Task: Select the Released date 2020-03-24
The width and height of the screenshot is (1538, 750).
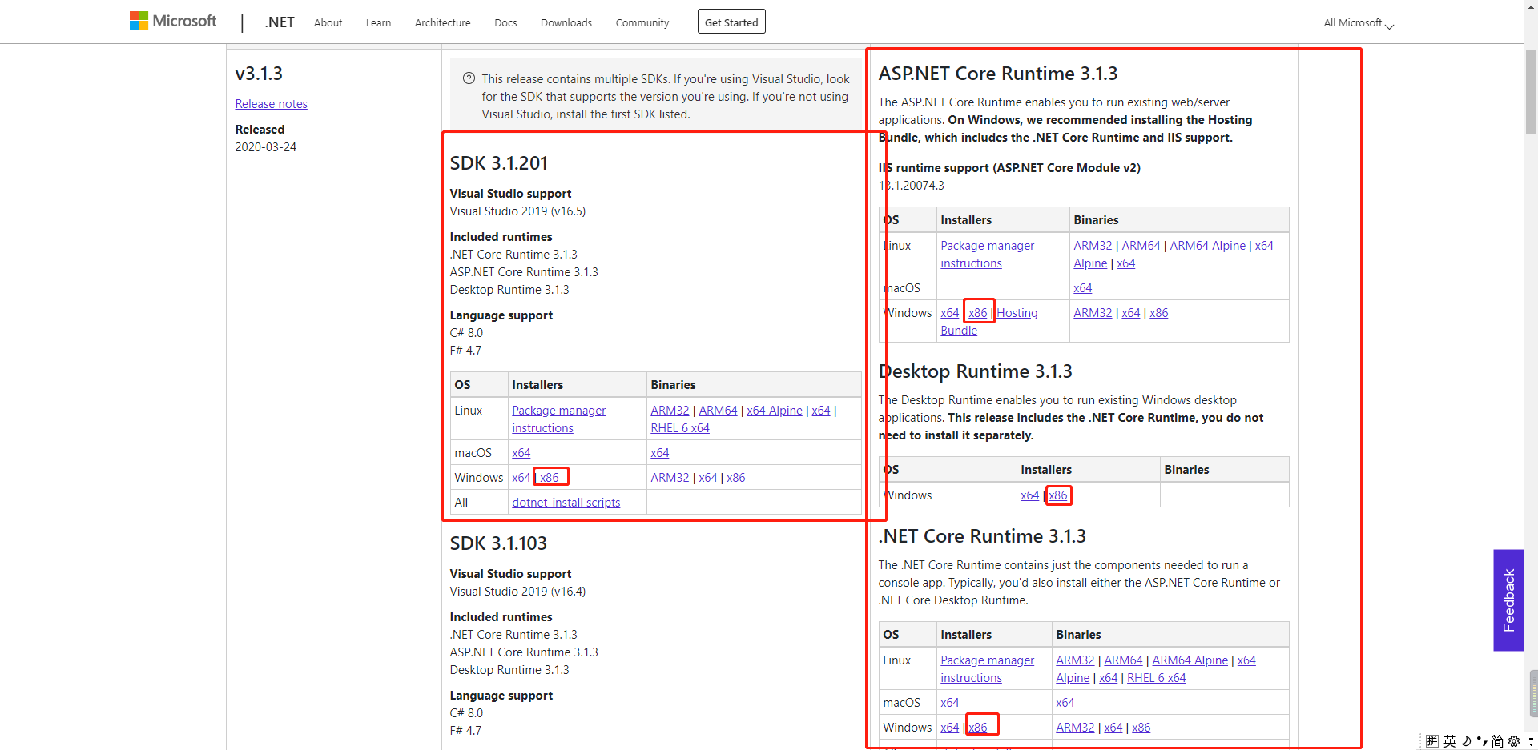Action: tap(266, 147)
